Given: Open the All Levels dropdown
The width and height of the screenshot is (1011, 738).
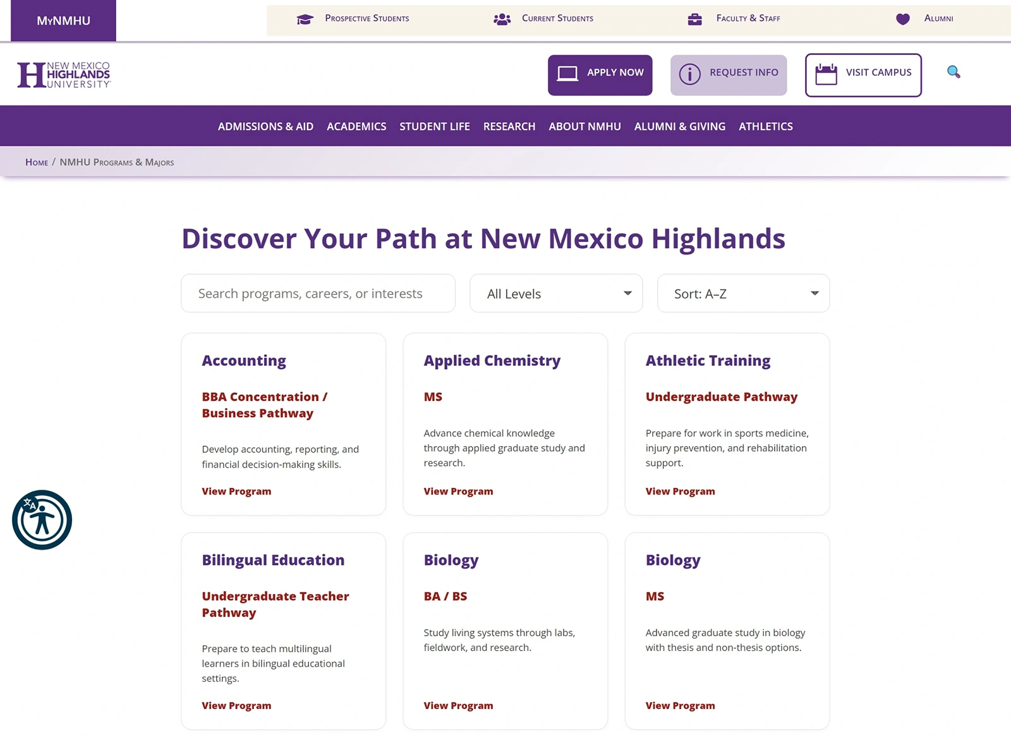Looking at the screenshot, I should tap(556, 293).
